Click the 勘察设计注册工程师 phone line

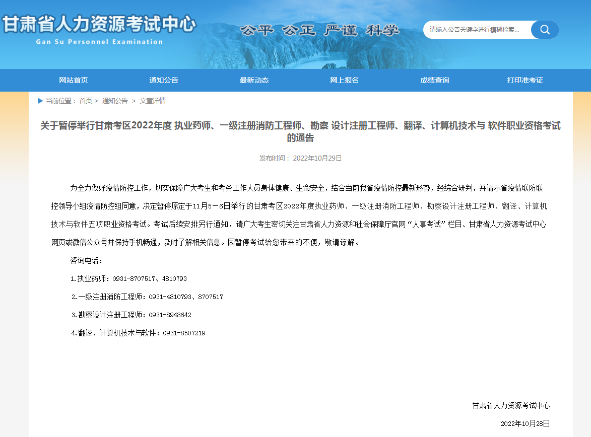tap(131, 315)
